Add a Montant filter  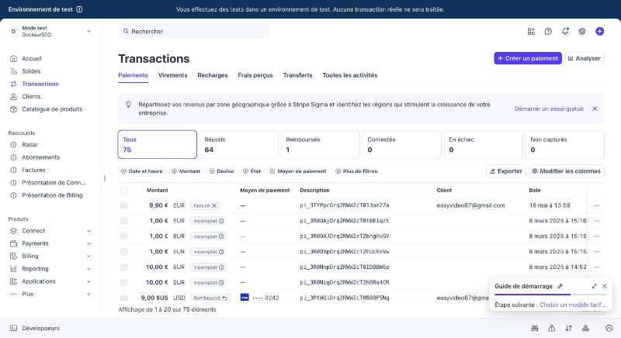point(186,171)
